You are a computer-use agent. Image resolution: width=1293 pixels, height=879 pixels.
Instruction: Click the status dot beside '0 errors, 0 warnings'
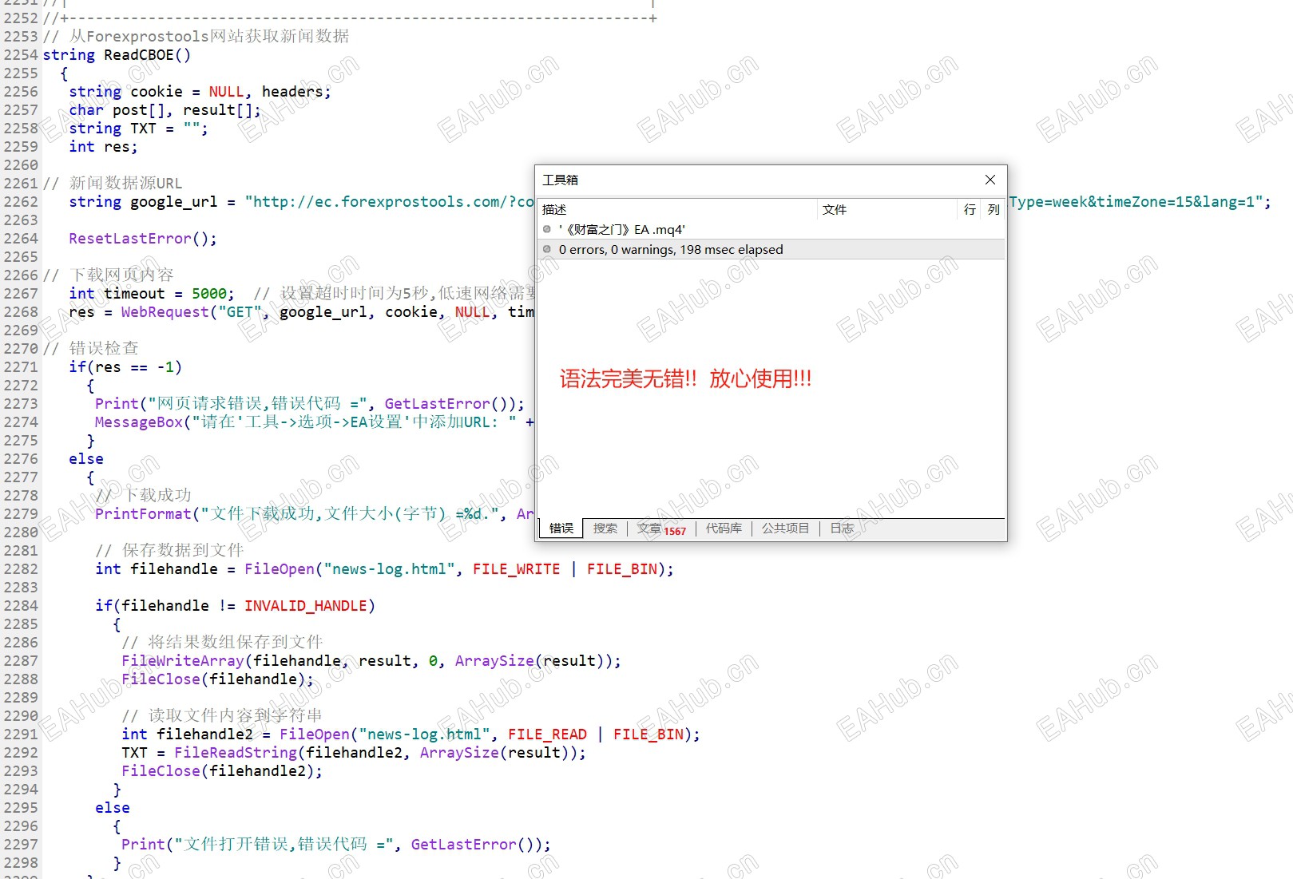547,249
